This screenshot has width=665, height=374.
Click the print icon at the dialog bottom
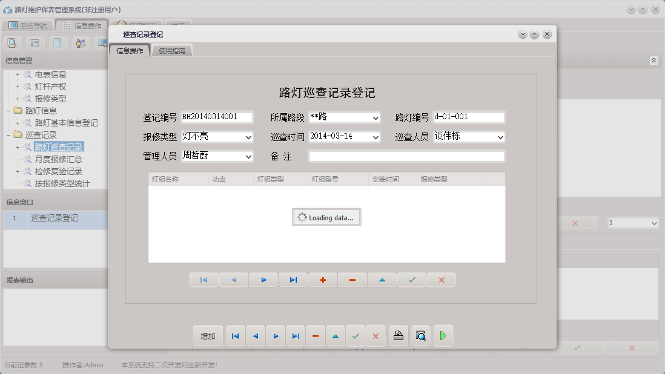(x=398, y=336)
